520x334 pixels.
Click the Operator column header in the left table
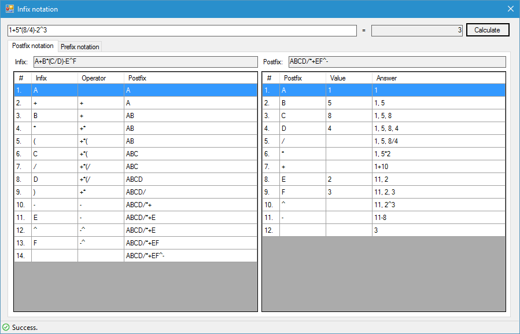click(x=100, y=78)
